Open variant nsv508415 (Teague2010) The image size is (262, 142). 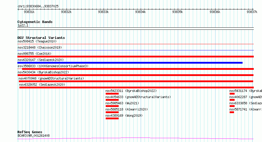coord(37,41)
